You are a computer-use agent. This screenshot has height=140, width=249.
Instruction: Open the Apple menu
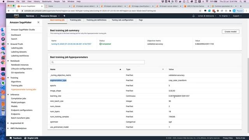(x=4, y=2)
